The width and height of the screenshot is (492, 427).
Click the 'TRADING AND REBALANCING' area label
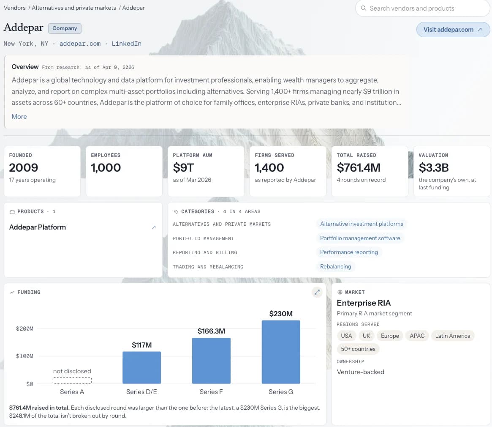point(208,267)
